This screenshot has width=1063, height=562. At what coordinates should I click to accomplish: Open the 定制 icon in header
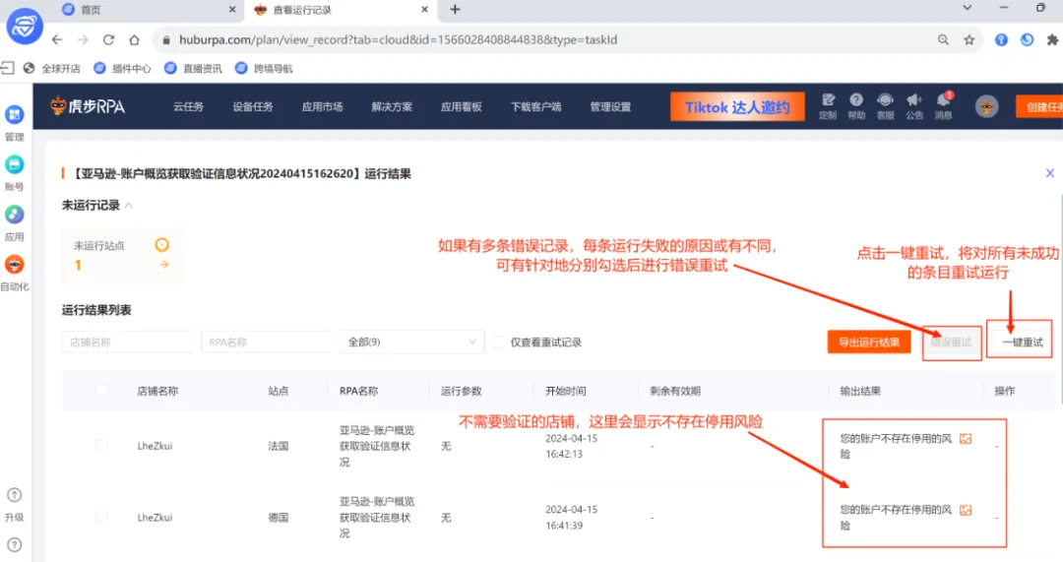[828, 106]
